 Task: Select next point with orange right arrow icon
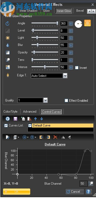(x=48, y=137)
